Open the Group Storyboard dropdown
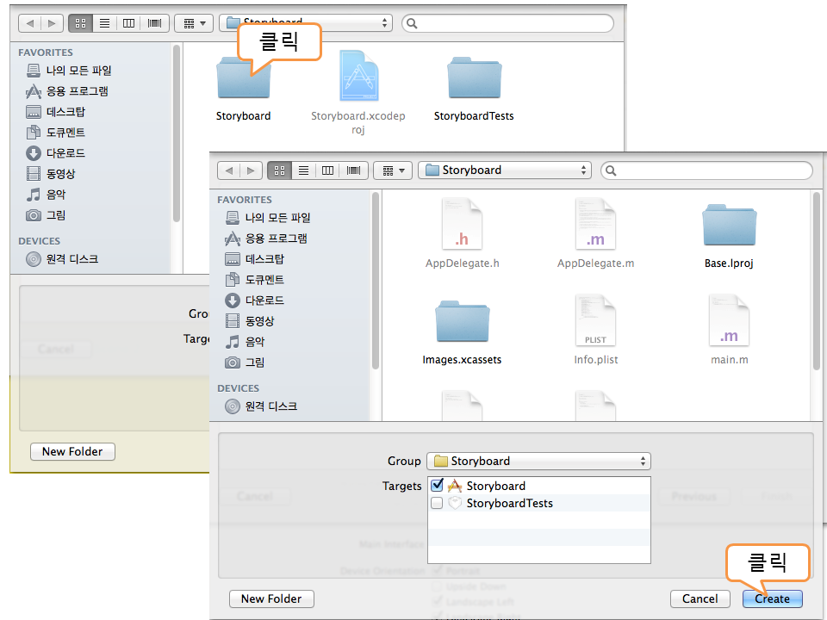 (540, 461)
